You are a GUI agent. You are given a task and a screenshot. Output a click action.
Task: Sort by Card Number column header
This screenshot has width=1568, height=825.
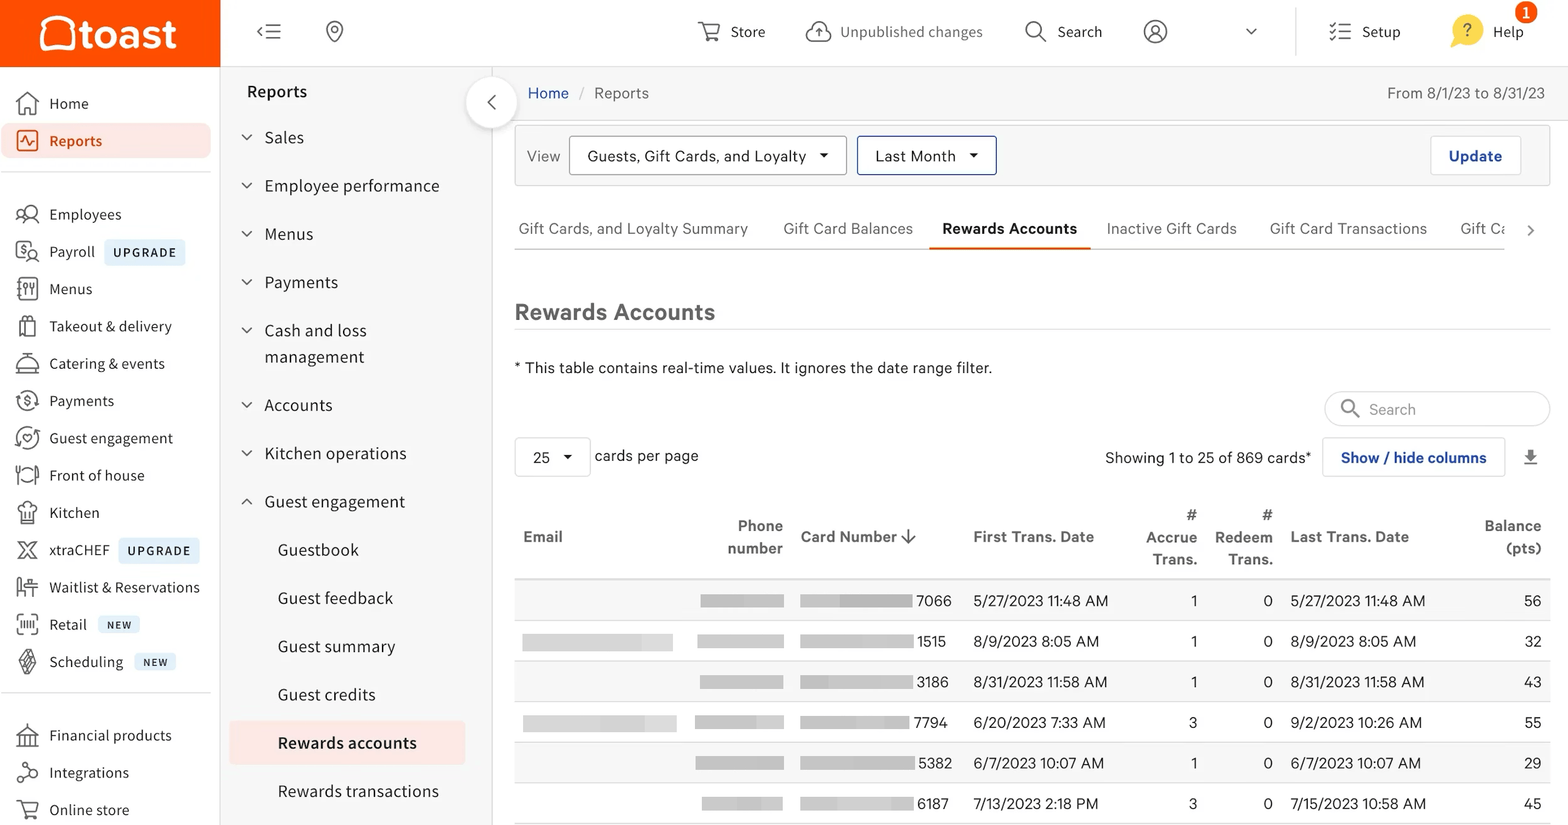[x=858, y=537]
